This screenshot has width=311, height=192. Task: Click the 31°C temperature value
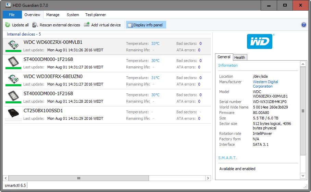point(155,78)
